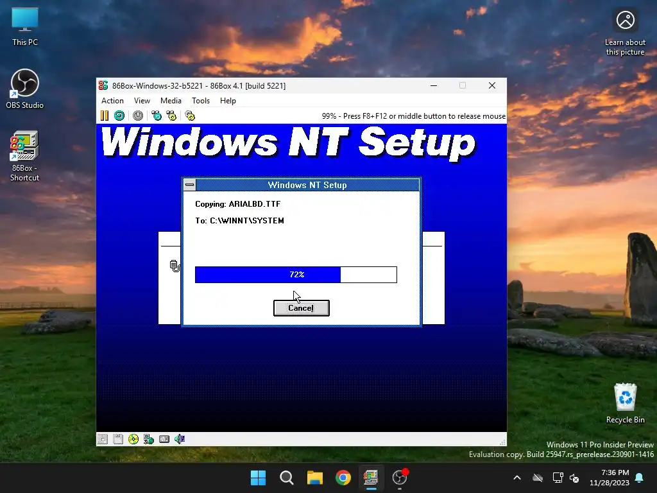
Task: Click Learn about this picture icon
Action: pyautogui.click(x=625, y=33)
